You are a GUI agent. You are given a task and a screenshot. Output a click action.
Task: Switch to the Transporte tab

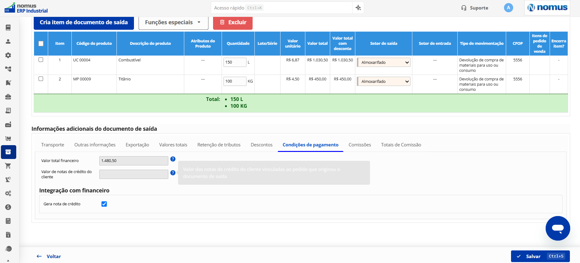[53, 145]
